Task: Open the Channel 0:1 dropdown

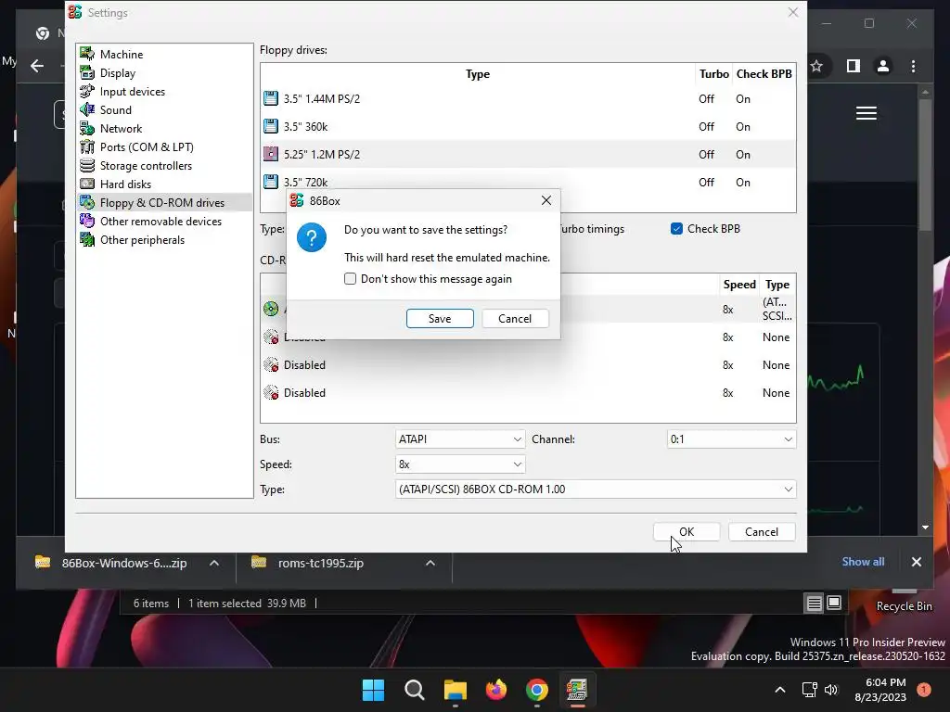Action: pos(731,439)
